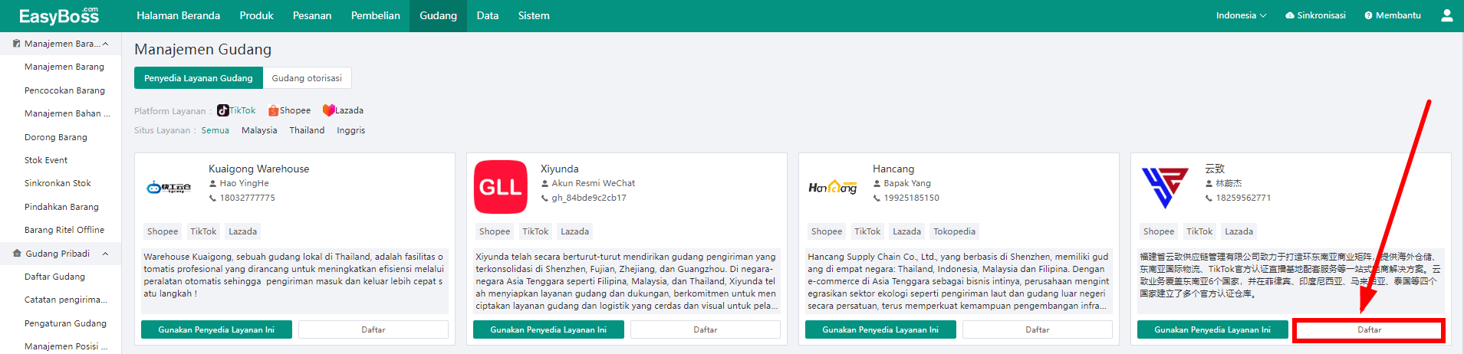Open the Sistem menu
Screen dimensions: 1464x354
click(x=534, y=15)
